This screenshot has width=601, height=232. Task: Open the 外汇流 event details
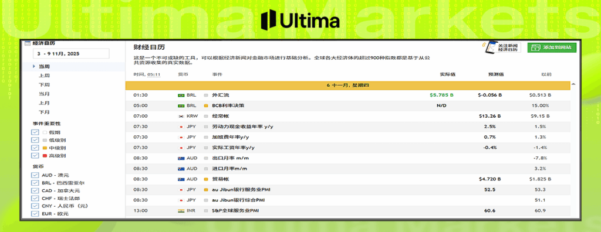[x=221, y=95]
